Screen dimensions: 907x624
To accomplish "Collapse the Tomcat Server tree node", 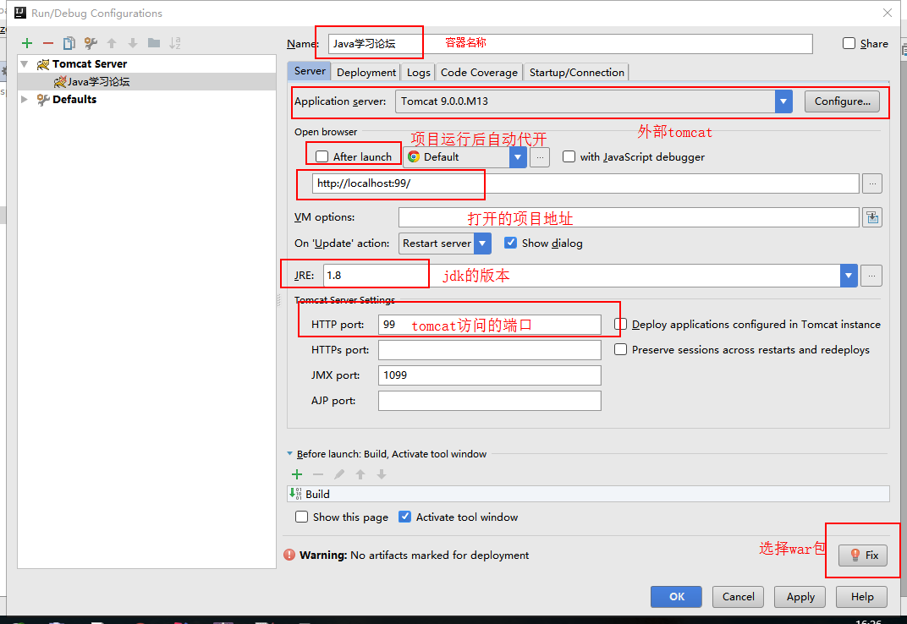I will tap(25, 64).
